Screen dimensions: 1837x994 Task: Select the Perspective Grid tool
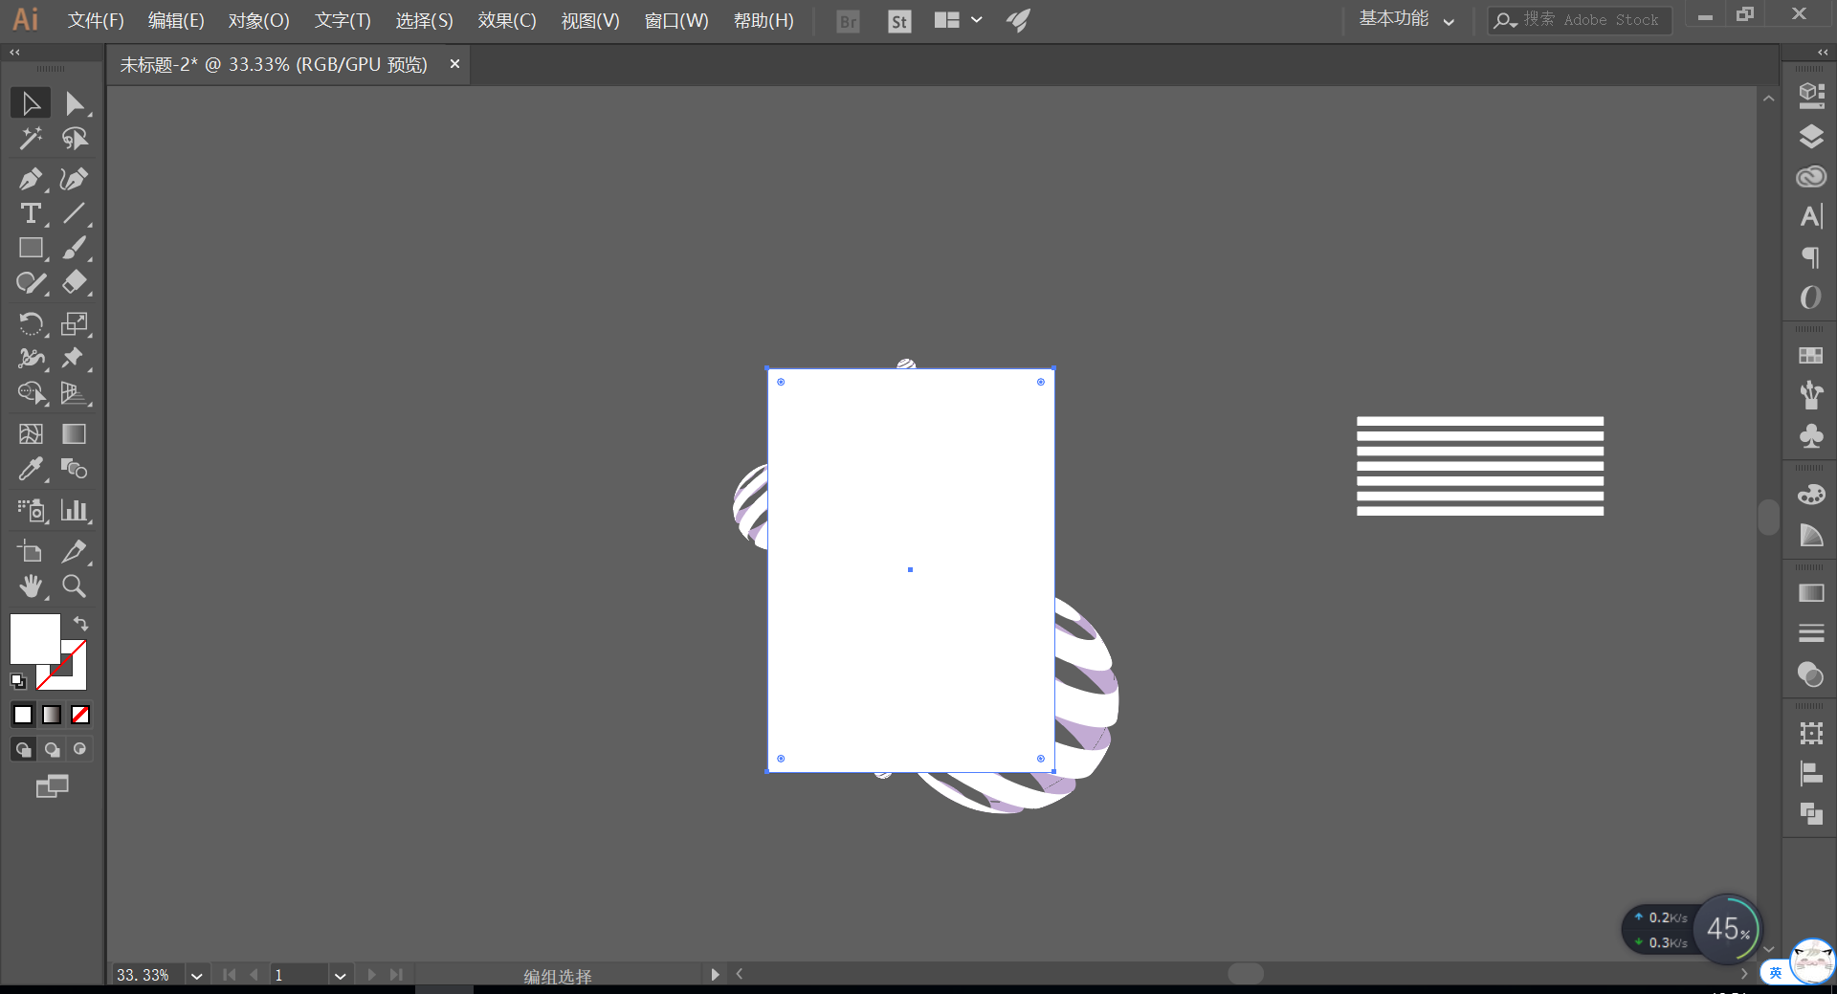(x=75, y=393)
